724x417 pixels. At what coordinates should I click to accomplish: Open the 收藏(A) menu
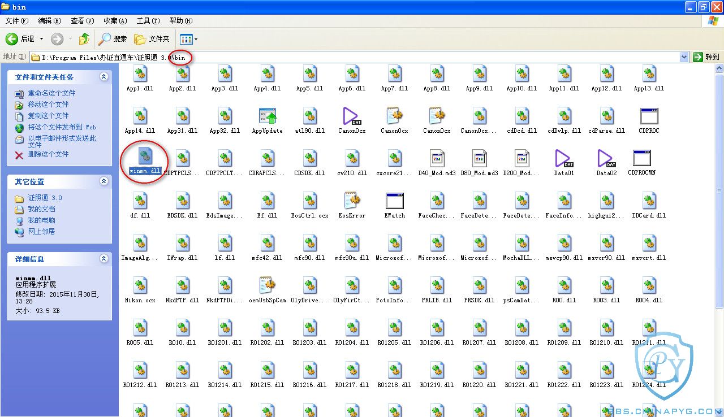115,21
